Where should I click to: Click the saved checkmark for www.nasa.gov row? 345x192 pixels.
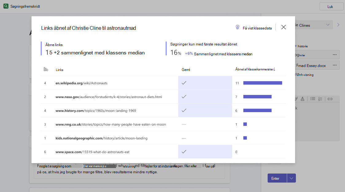tap(184, 96)
